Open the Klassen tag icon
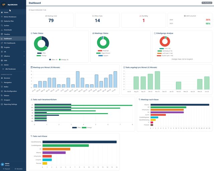Screen dimensions: 214x171 point(2,95)
